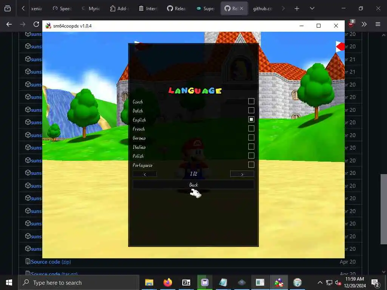Click browser back arrow button
Viewport: 387px width, 290px height.
click(9, 24)
